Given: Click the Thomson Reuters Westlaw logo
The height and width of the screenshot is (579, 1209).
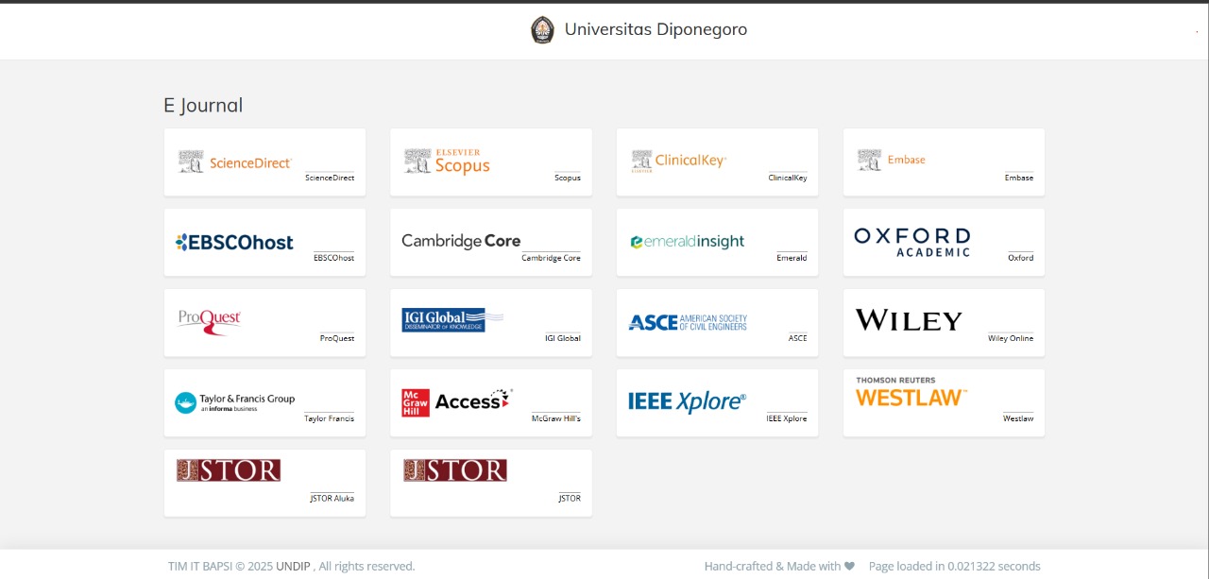Looking at the screenshot, I should point(911,393).
